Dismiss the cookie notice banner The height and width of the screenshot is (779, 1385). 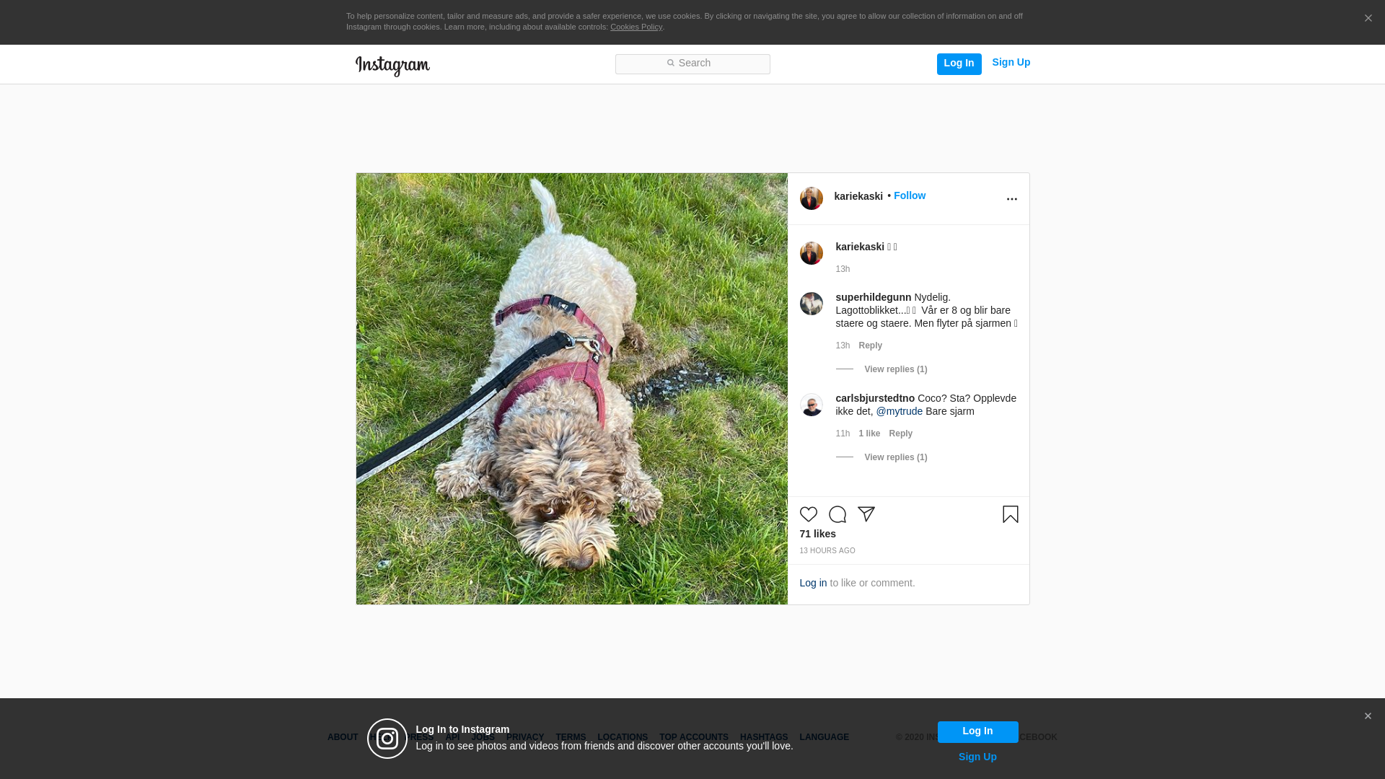tap(1368, 19)
